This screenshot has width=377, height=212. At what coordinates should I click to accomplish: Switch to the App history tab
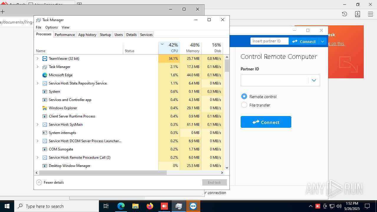pyautogui.click(x=87, y=35)
